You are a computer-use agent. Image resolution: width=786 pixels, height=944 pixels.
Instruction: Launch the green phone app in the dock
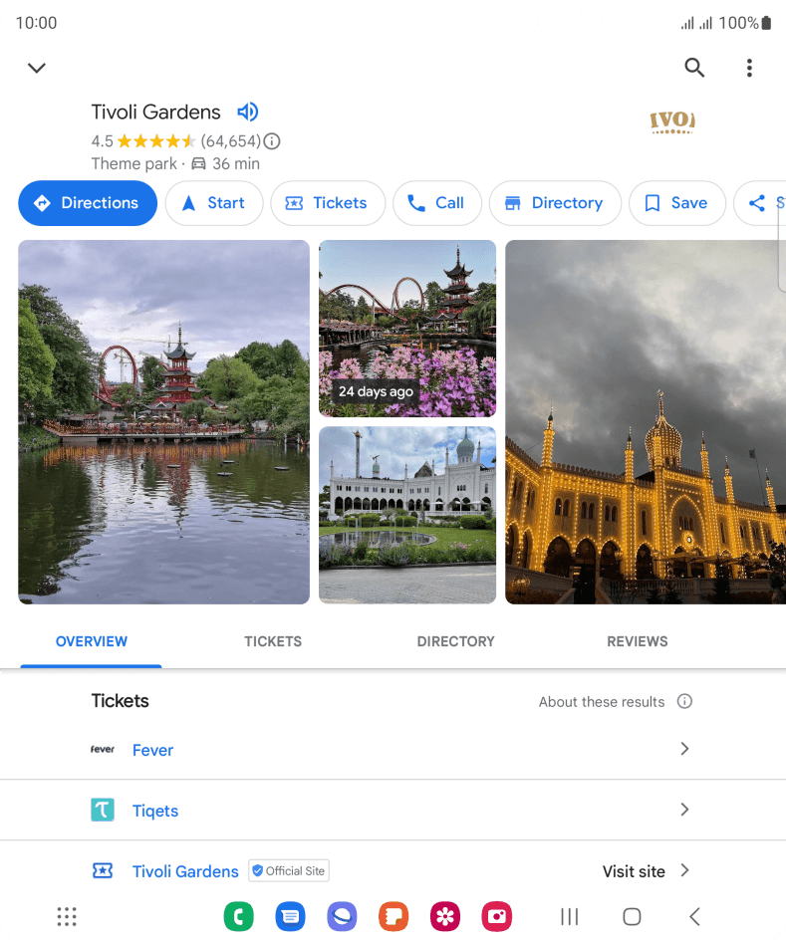(238, 917)
